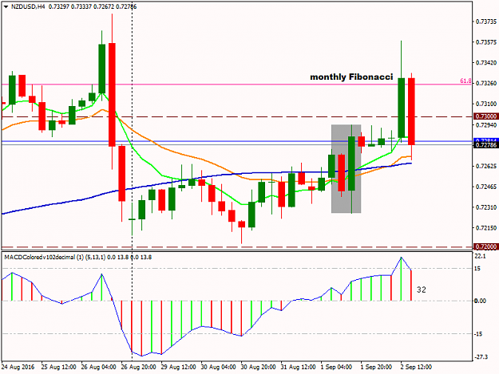Viewport: 499px width, 374px height.
Task: Select the '26 Aug 20:00' time axis label
Action: [x=138, y=367]
